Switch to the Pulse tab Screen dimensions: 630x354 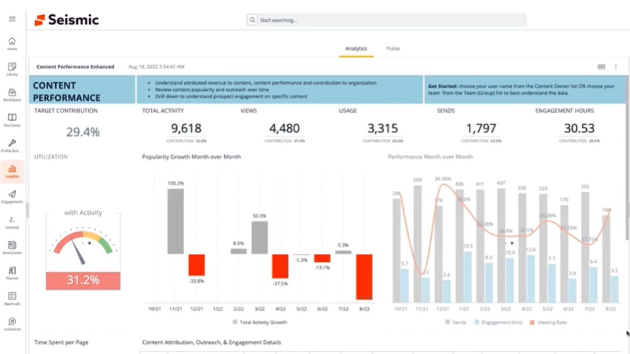tap(393, 48)
